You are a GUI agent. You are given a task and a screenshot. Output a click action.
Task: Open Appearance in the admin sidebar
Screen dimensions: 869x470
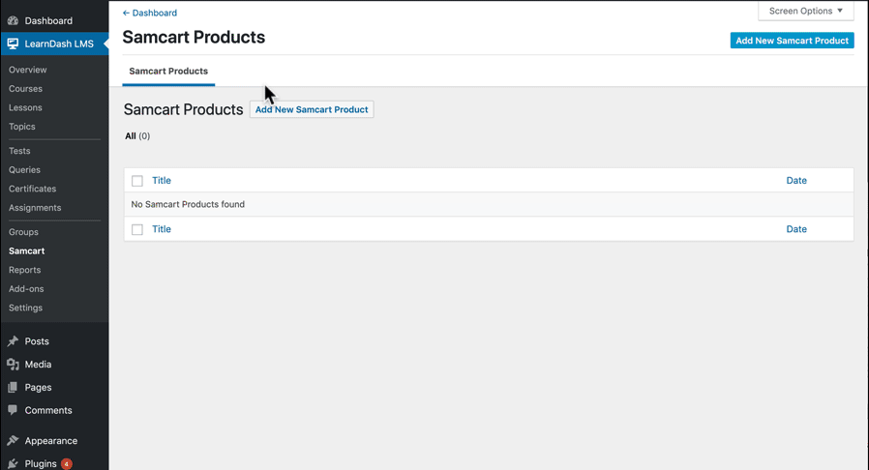(51, 441)
